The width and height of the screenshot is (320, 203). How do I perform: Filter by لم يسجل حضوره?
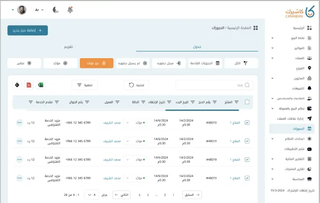click(133, 63)
